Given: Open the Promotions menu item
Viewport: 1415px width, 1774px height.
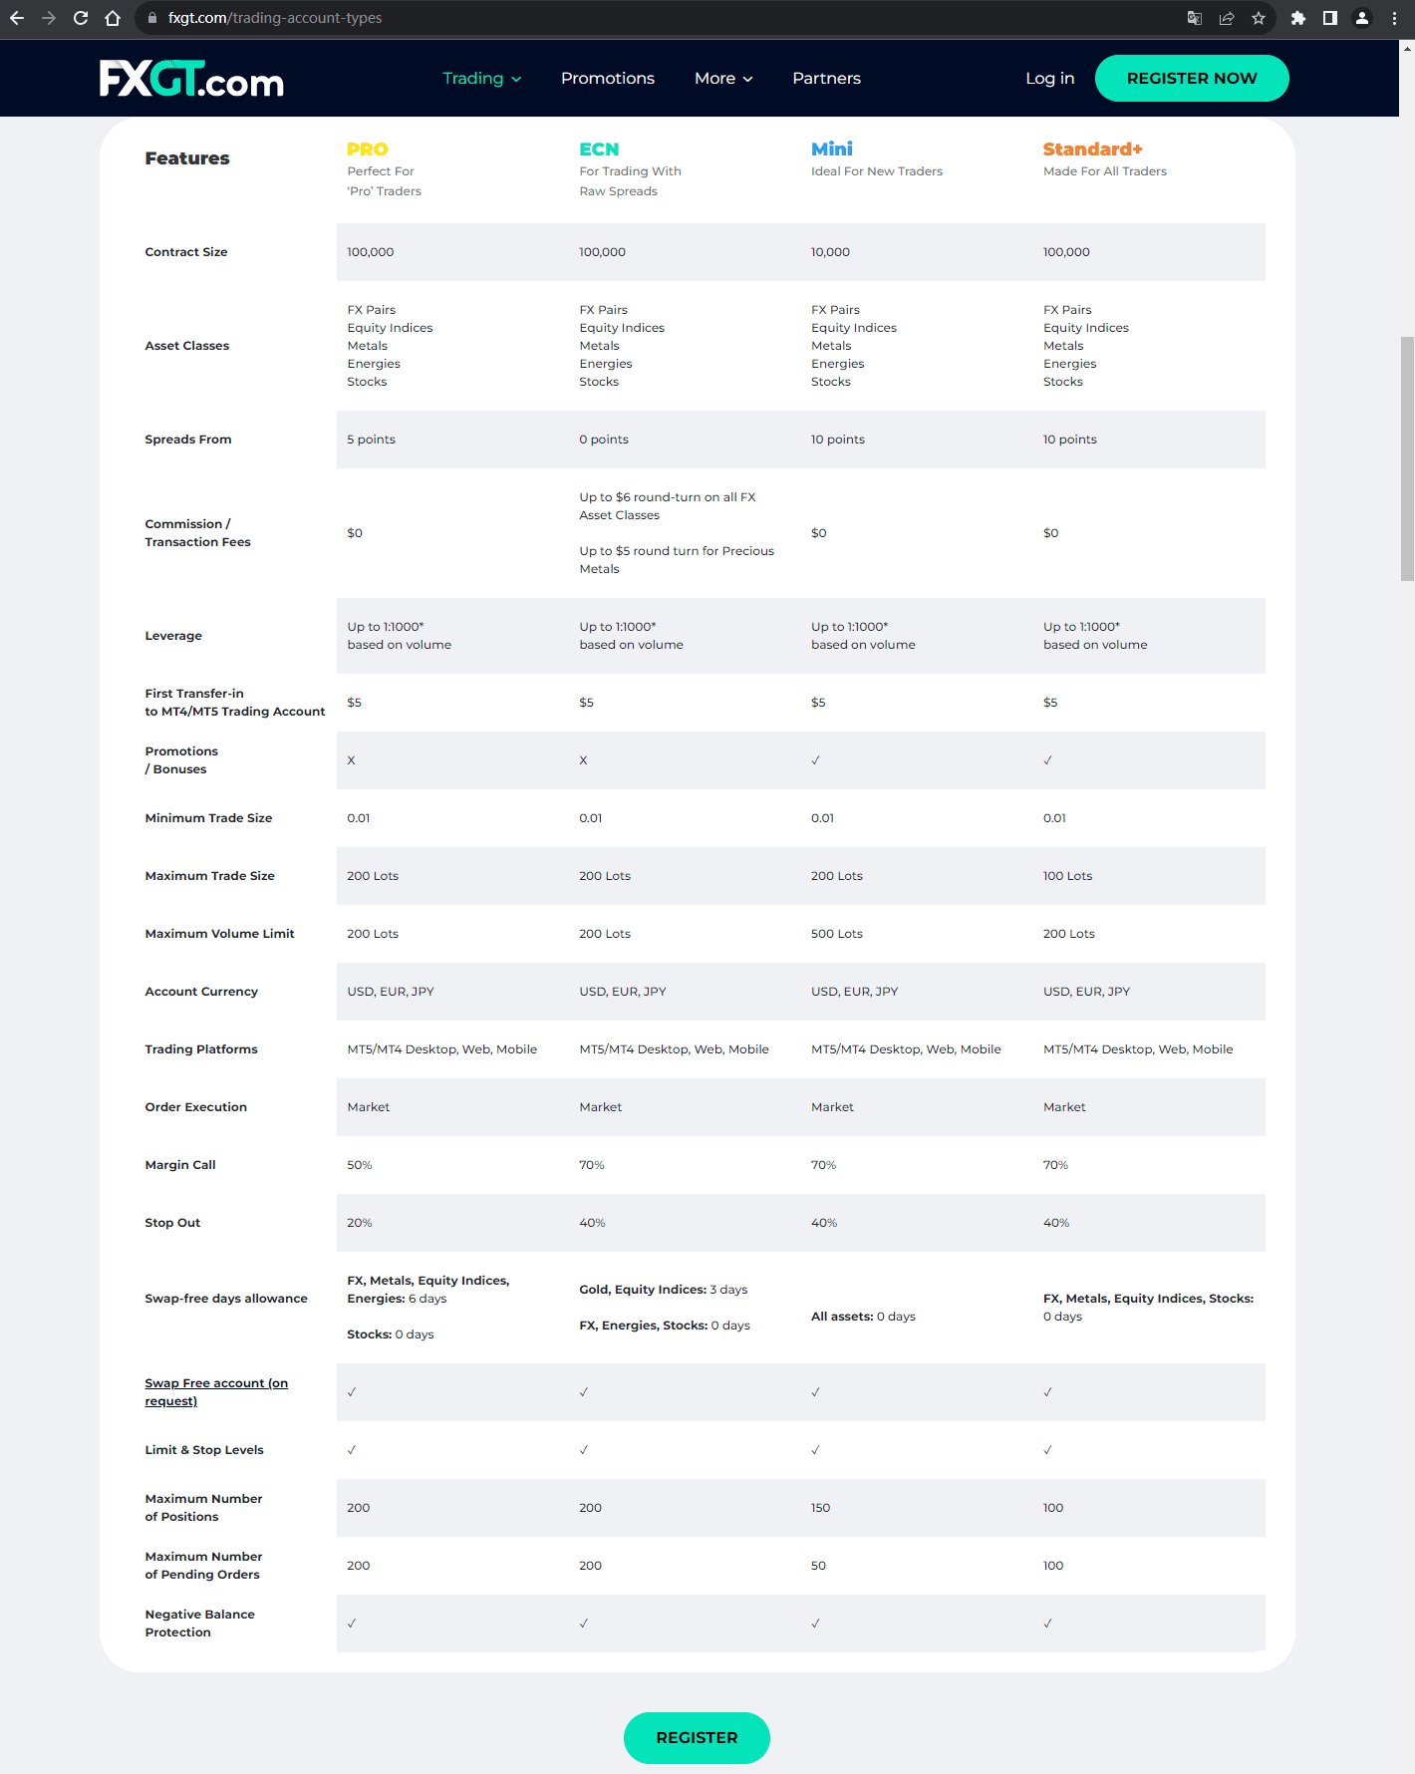Looking at the screenshot, I should coord(608,79).
